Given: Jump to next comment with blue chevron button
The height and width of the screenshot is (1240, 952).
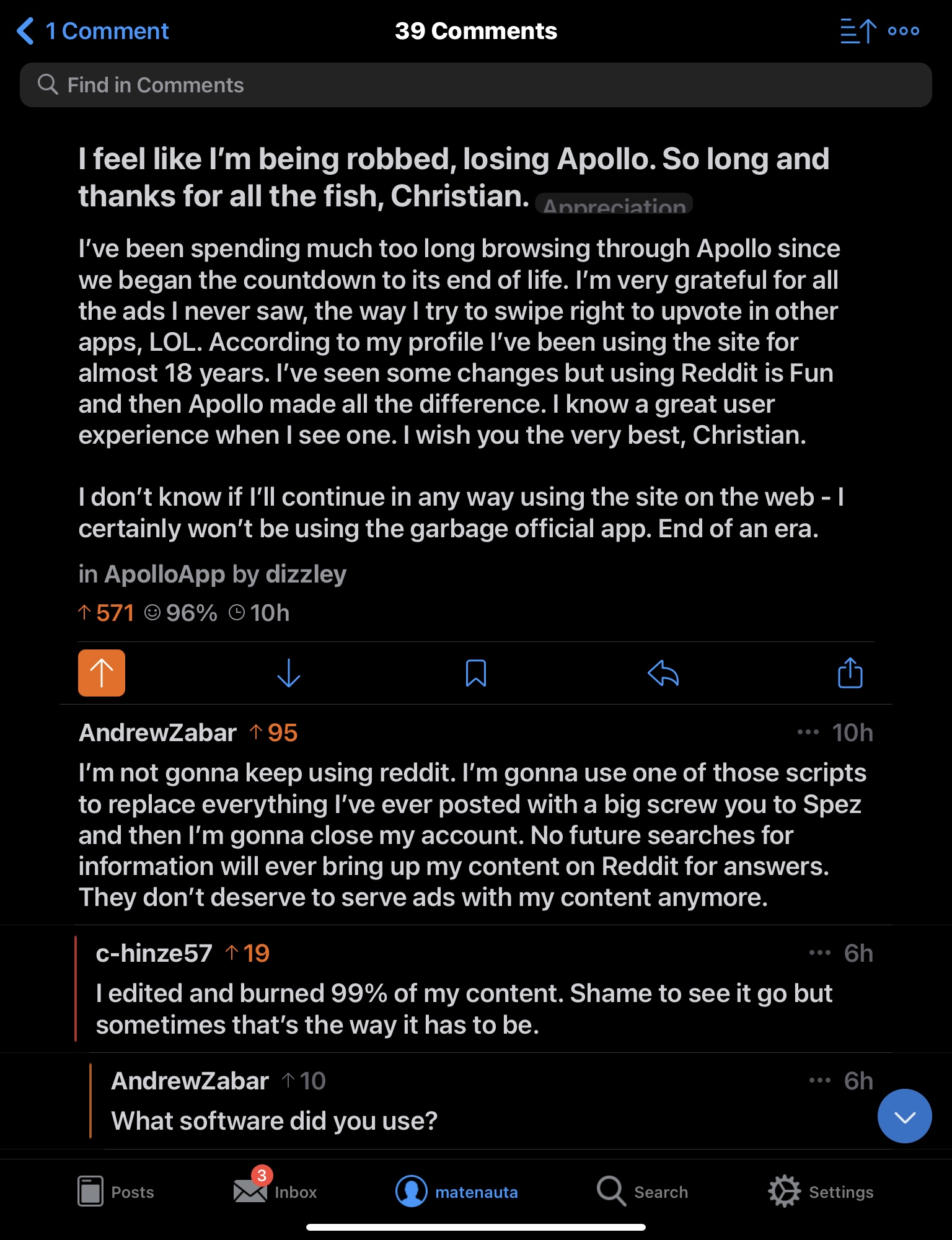Looking at the screenshot, I should coord(904,1116).
